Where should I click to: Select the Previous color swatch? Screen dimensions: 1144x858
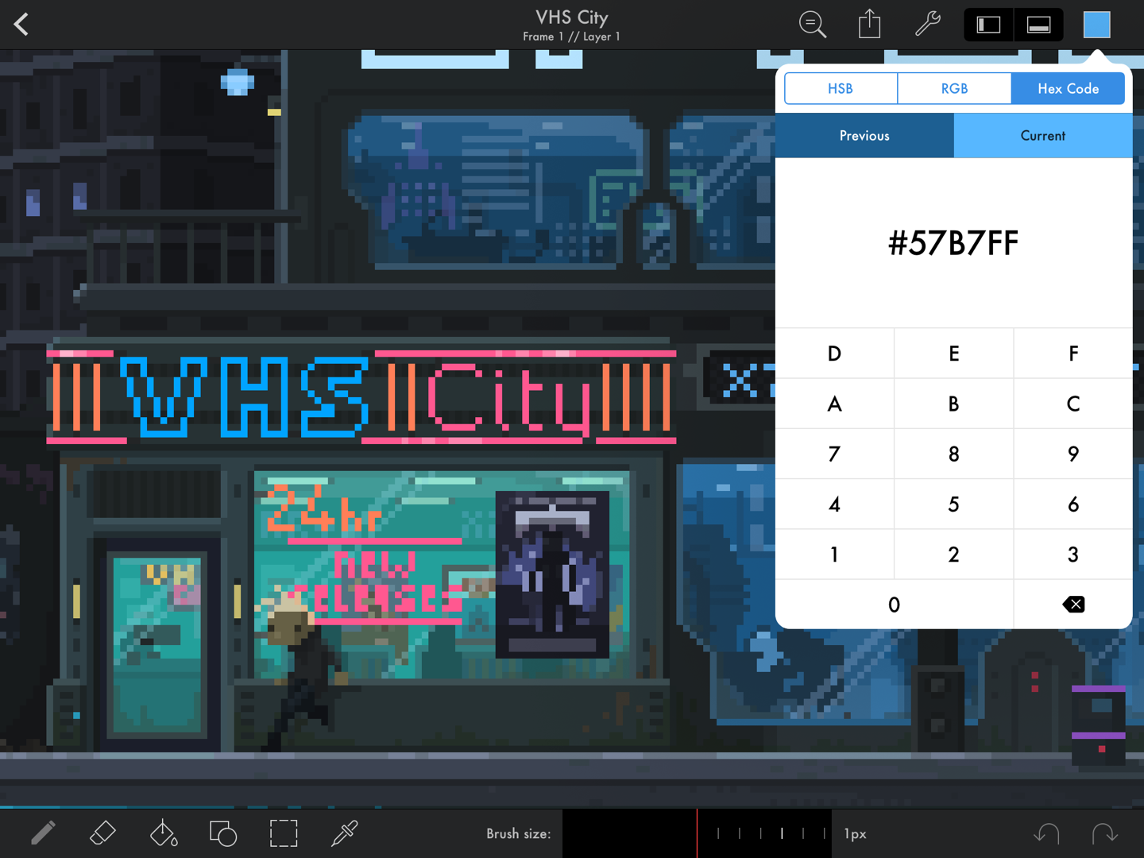(x=864, y=136)
